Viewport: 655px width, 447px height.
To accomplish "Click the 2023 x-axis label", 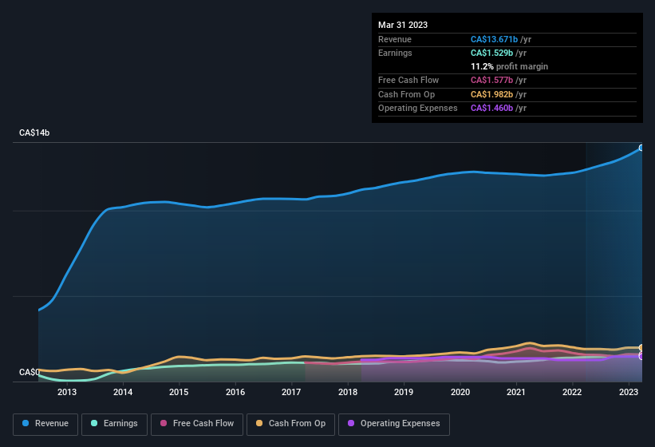I will point(628,392).
